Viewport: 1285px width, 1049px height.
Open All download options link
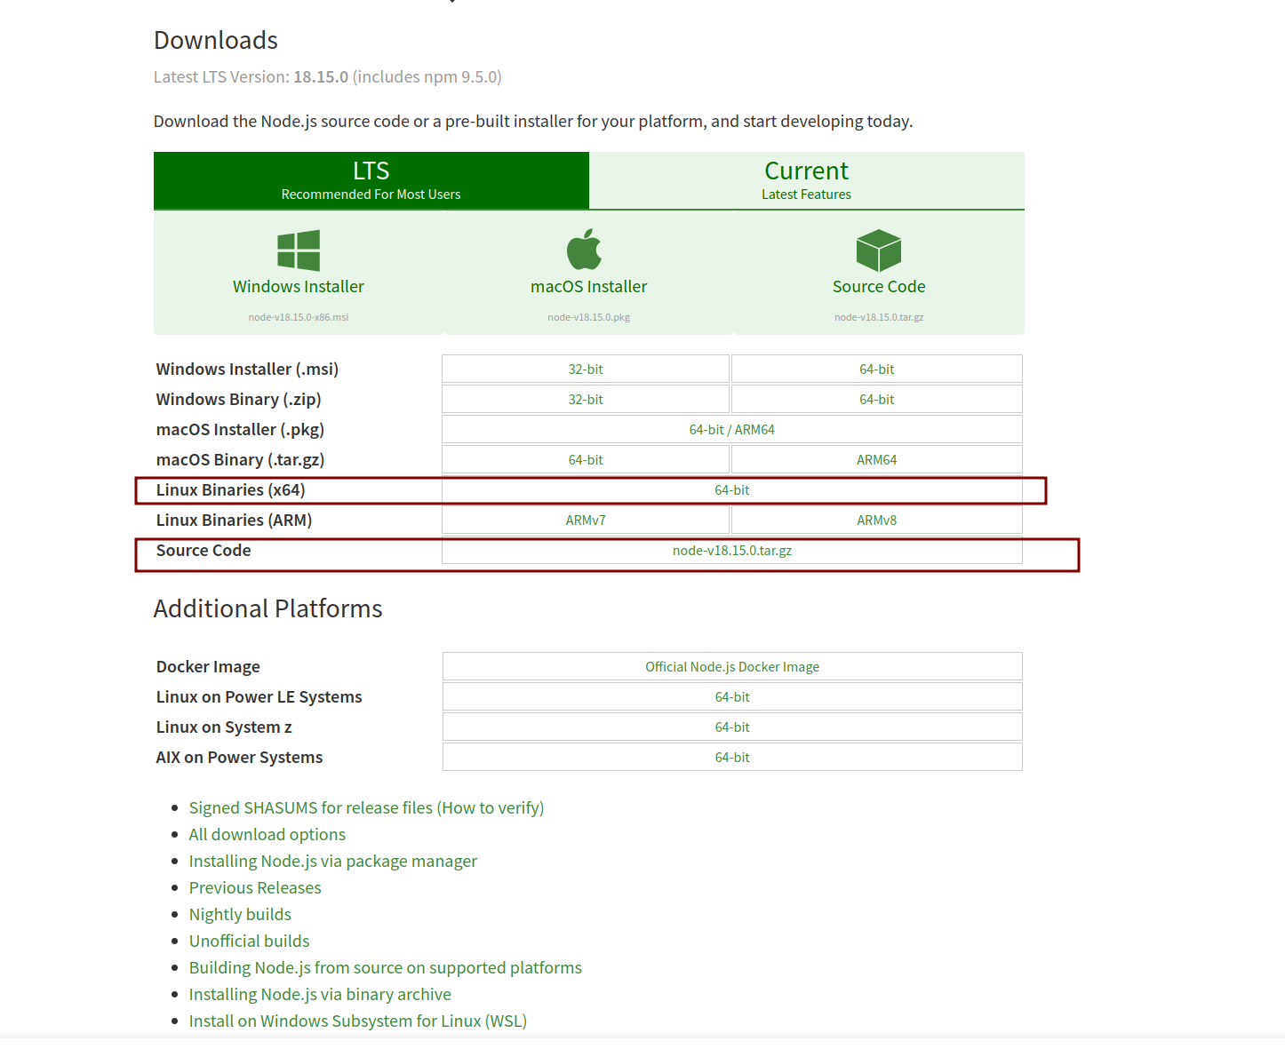[267, 834]
